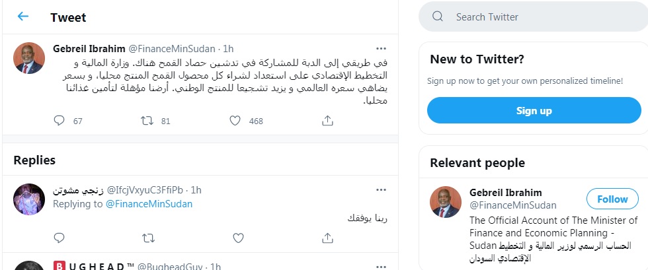Open @FinanceMinSudan link in reply
This screenshot has width=648, height=270.
coord(149,204)
